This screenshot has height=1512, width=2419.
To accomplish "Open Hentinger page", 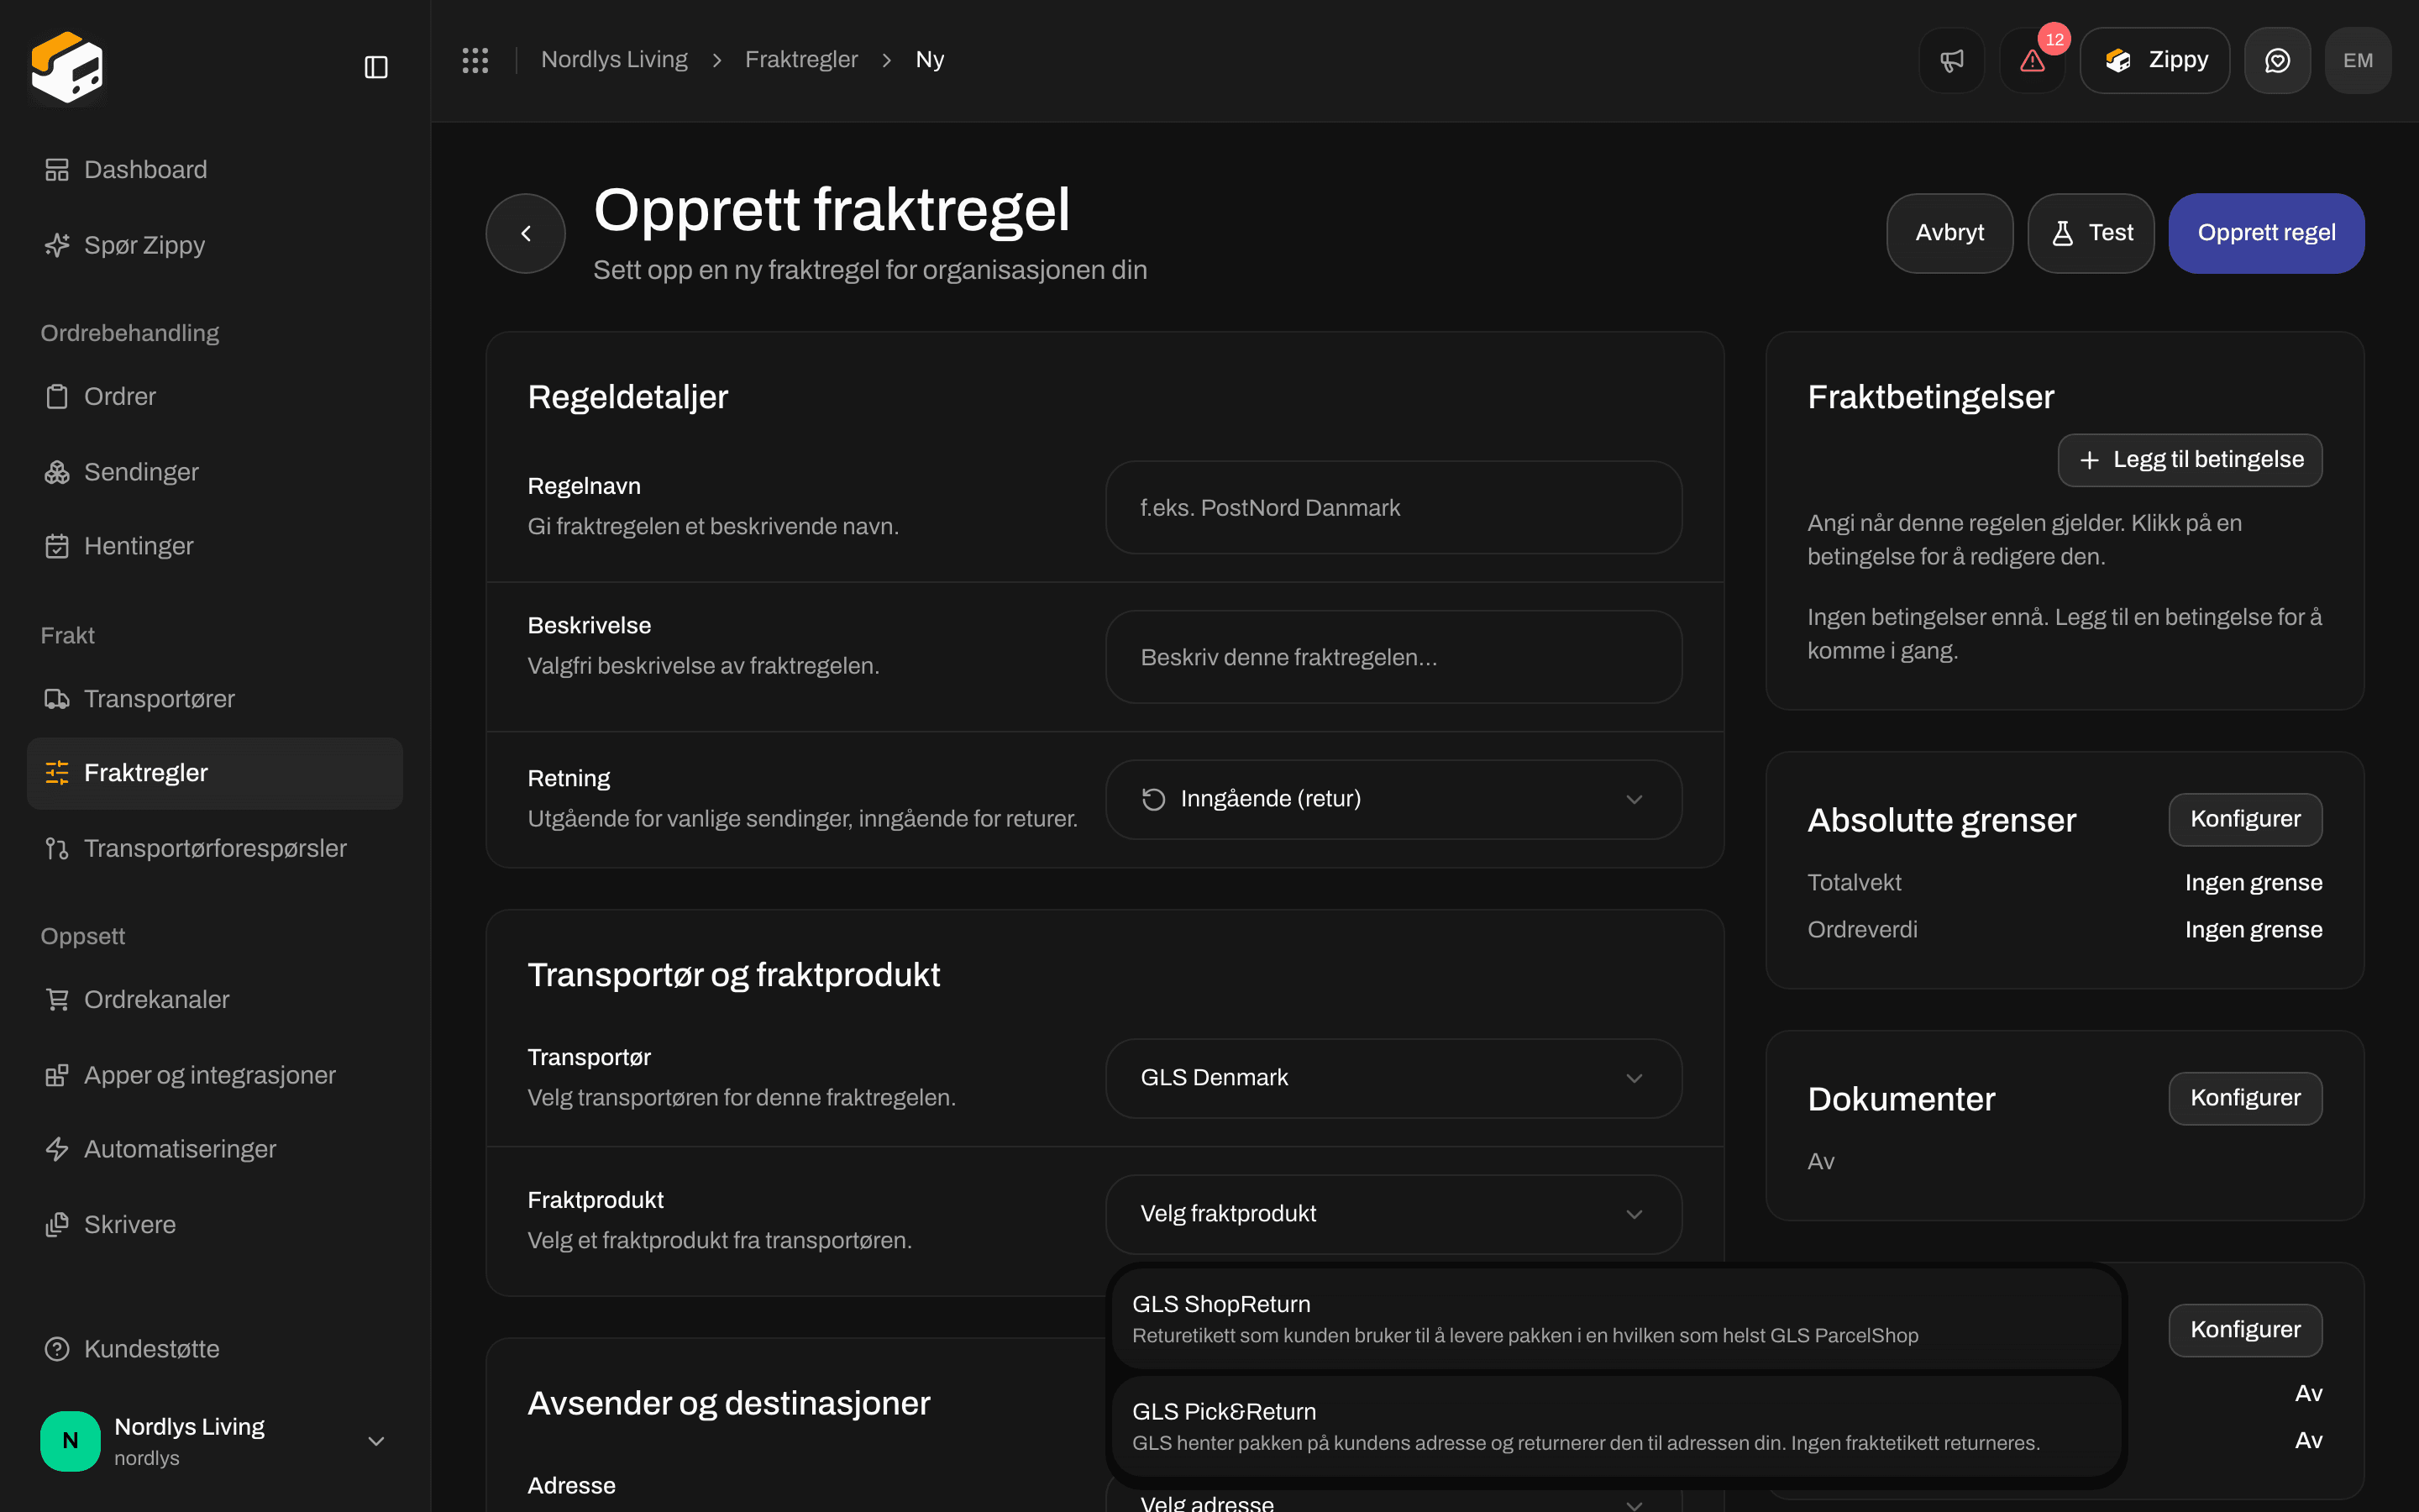I will click(215, 546).
